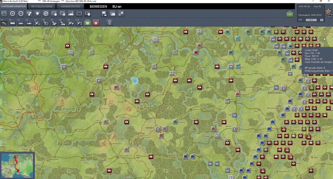Click the small button right of Mud
This screenshot has height=179, width=333.
click(x=322, y=20)
